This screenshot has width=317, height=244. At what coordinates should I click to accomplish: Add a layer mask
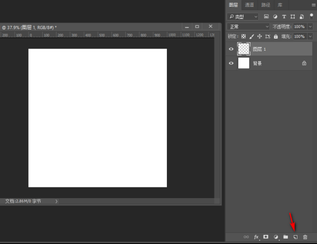(266, 237)
